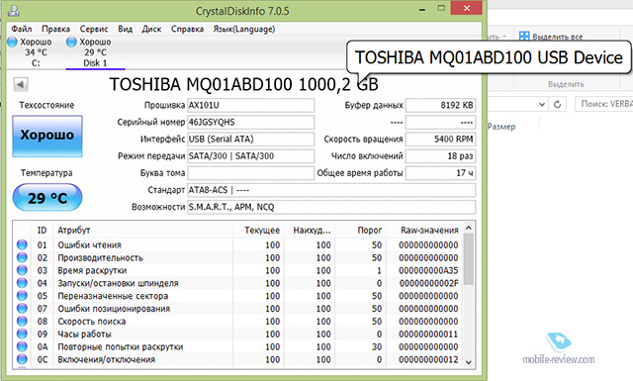Click blue status icon of row 0C Включения/отключения
The height and width of the screenshot is (381, 633).
22,359
